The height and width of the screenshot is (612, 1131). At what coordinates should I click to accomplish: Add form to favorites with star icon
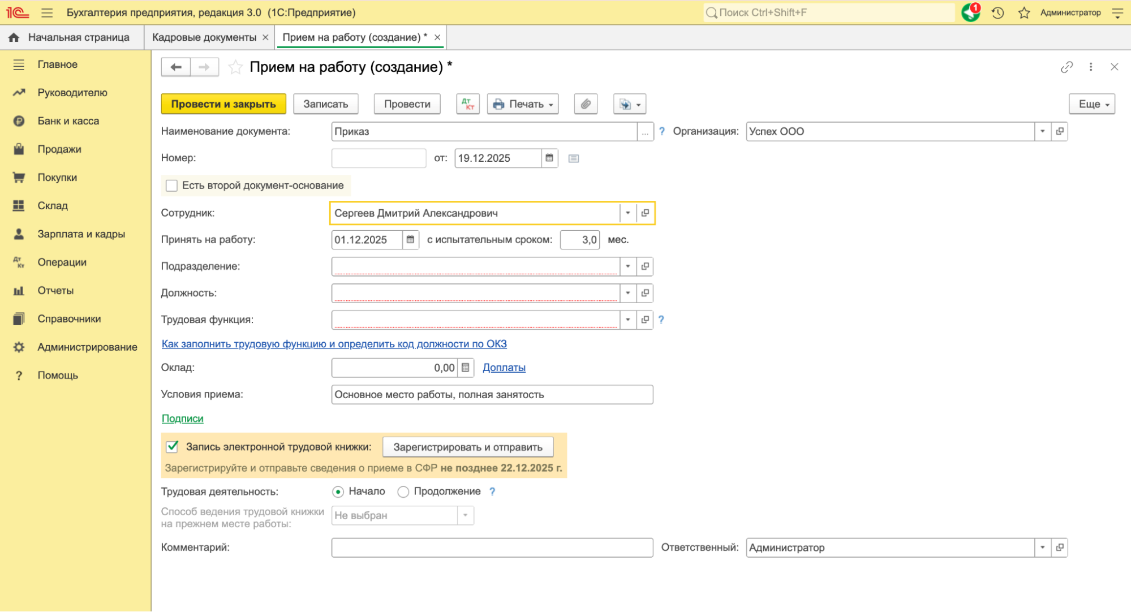(235, 67)
